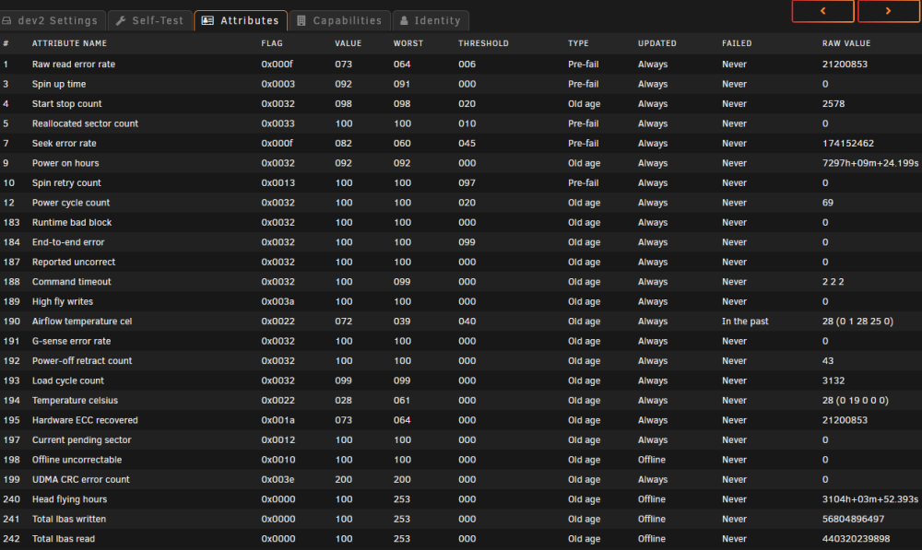Switch to the Self-Test tab
Viewport: 922px width, 550px height.
(x=150, y=20)
